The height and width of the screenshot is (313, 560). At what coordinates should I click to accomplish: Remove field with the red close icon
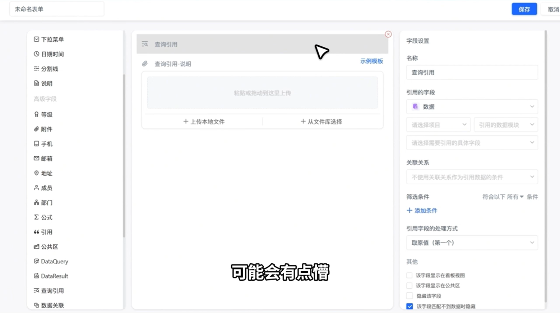coord(388,34)
